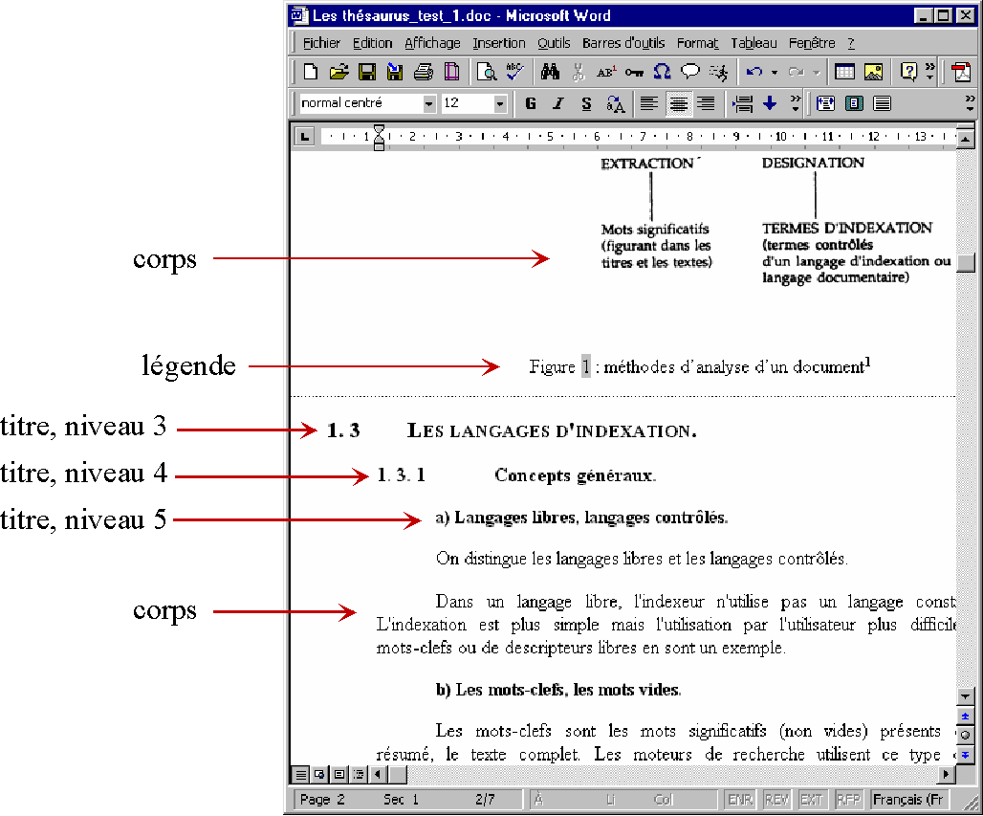Click the purple page layout icon

(451, 72)
